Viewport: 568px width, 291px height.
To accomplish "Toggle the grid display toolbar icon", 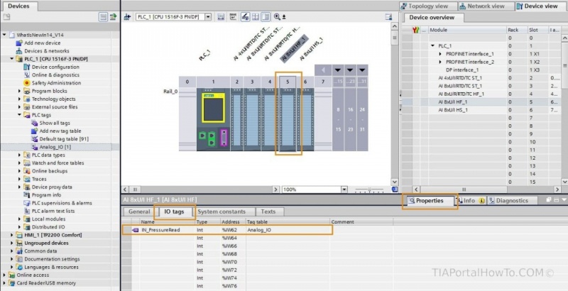I will (x=256, y=16).
